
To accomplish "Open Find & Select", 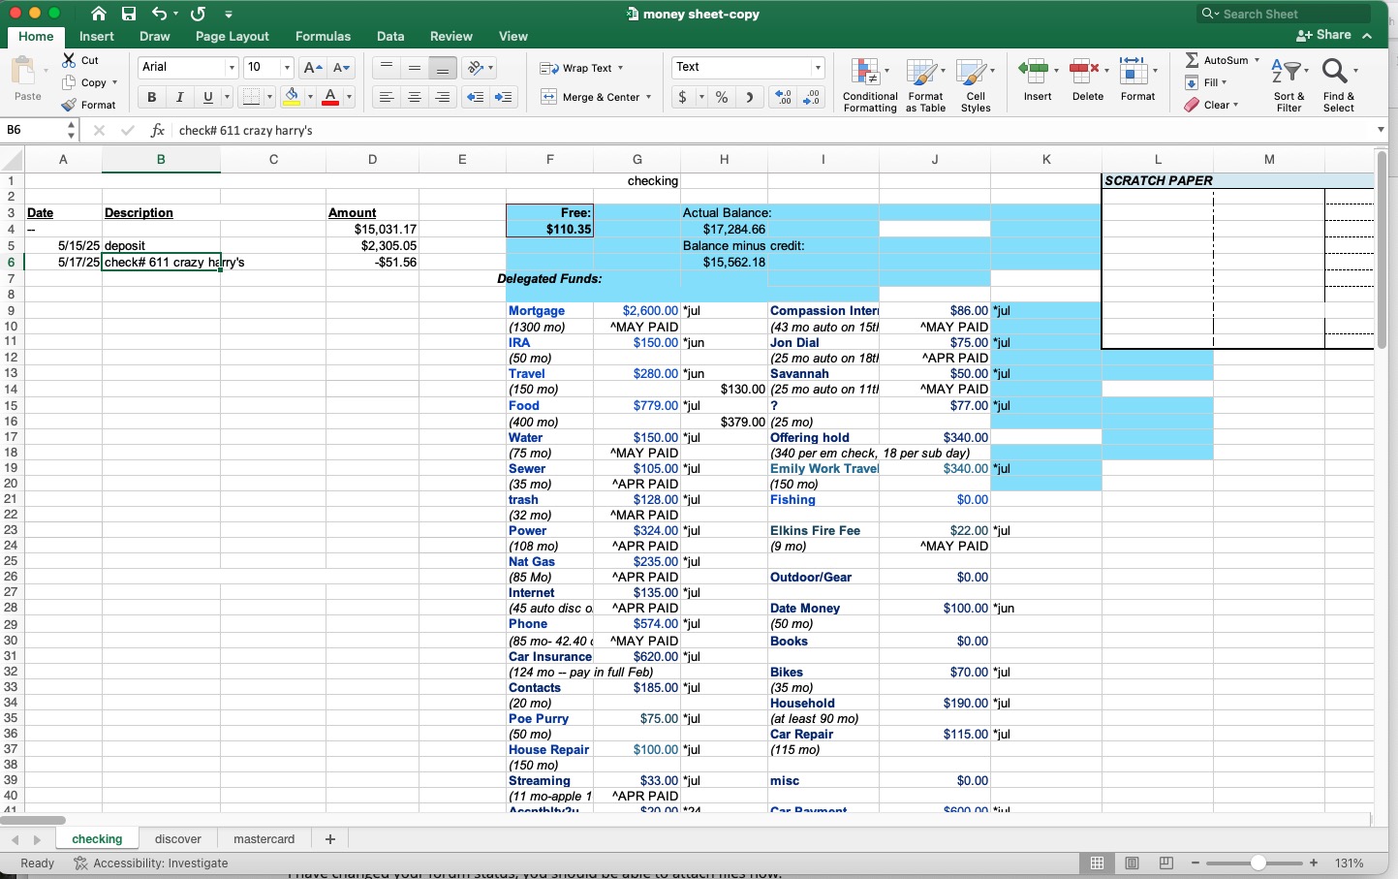I will pyautogui.click(x=1339, y=85).
